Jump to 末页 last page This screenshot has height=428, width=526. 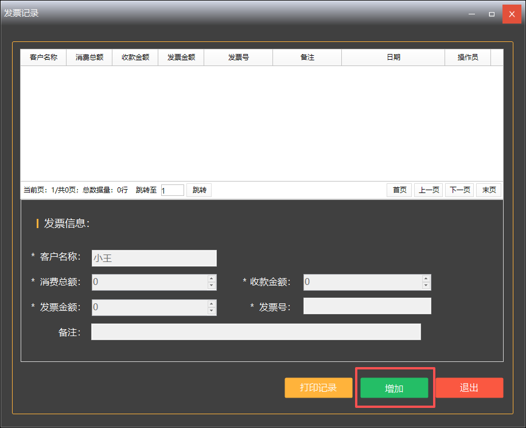pyautogui.click(x=489, y=190)
